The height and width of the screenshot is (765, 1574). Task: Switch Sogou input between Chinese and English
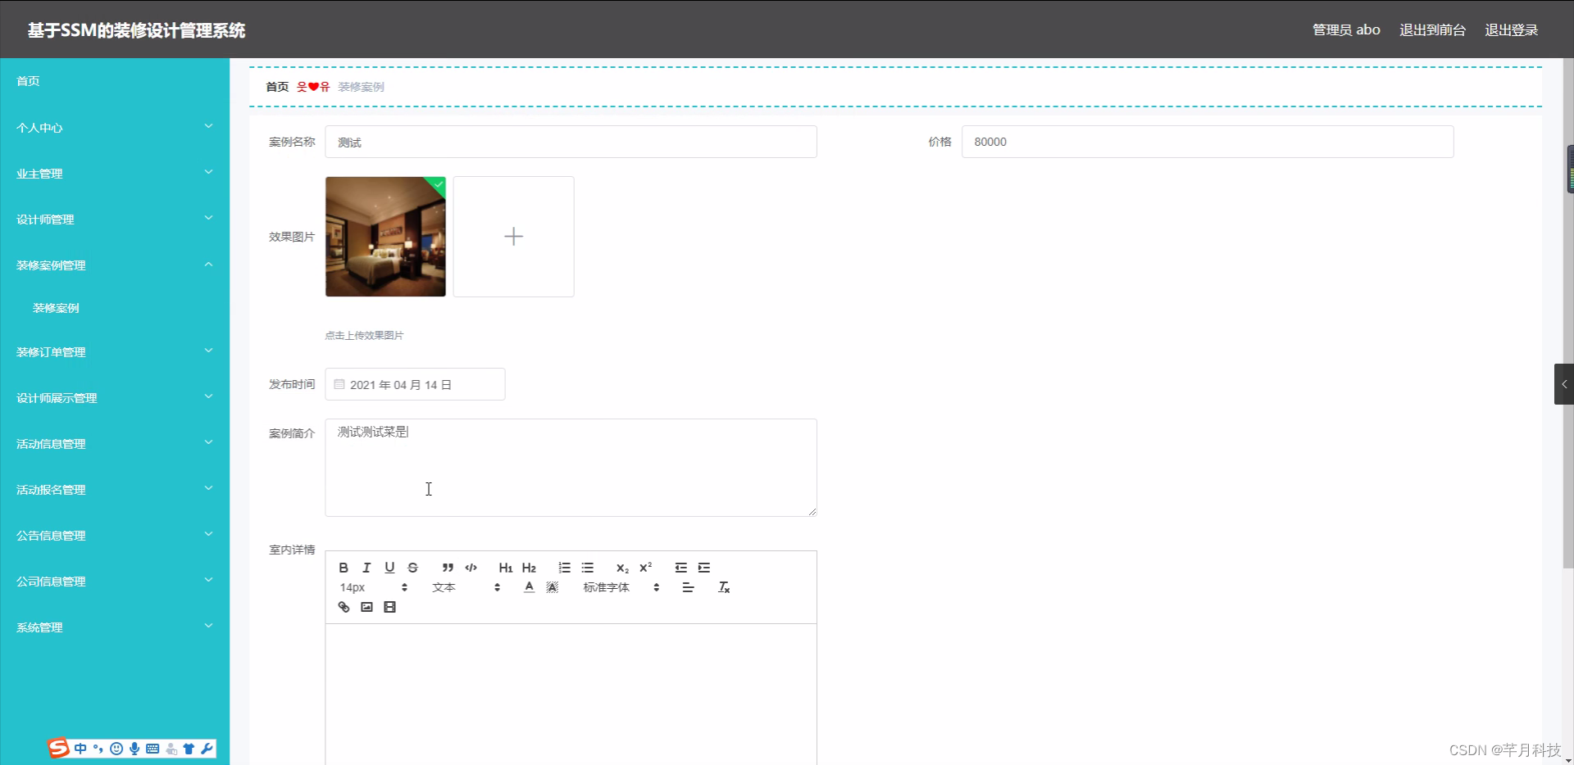click(x=80, y=748)
